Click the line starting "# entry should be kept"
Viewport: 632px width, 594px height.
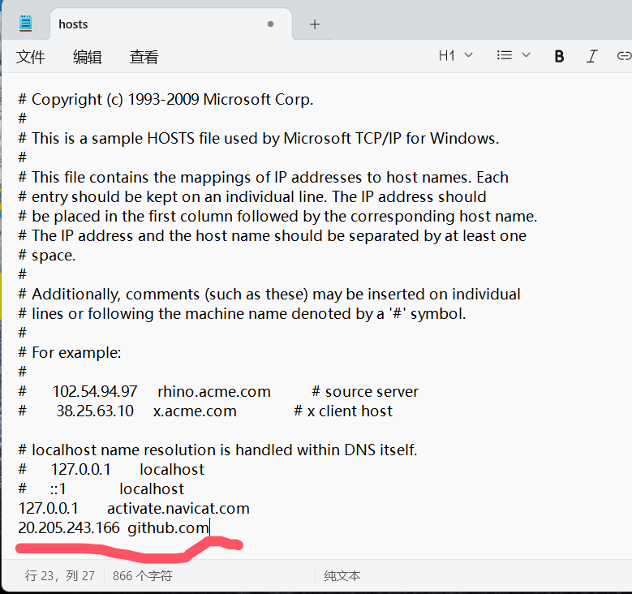coord(252,197)
